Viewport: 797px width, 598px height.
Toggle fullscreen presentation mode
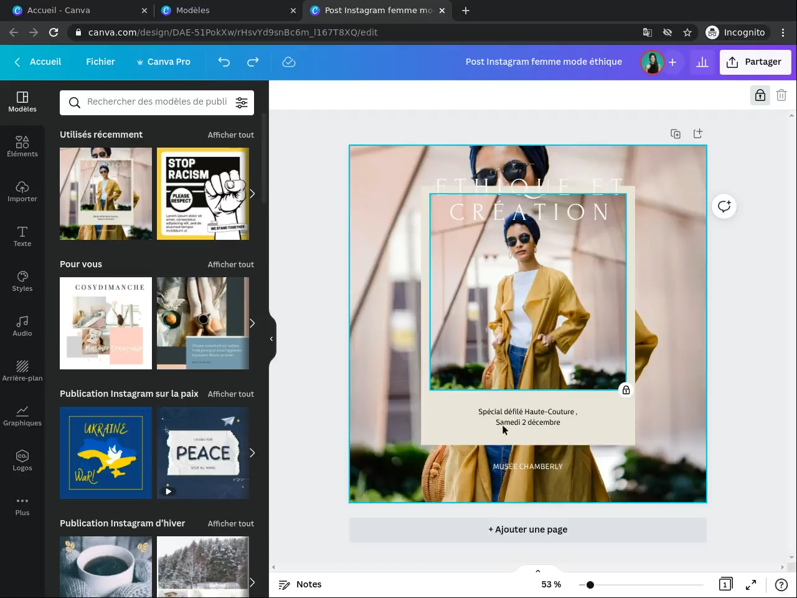[751, 584]
